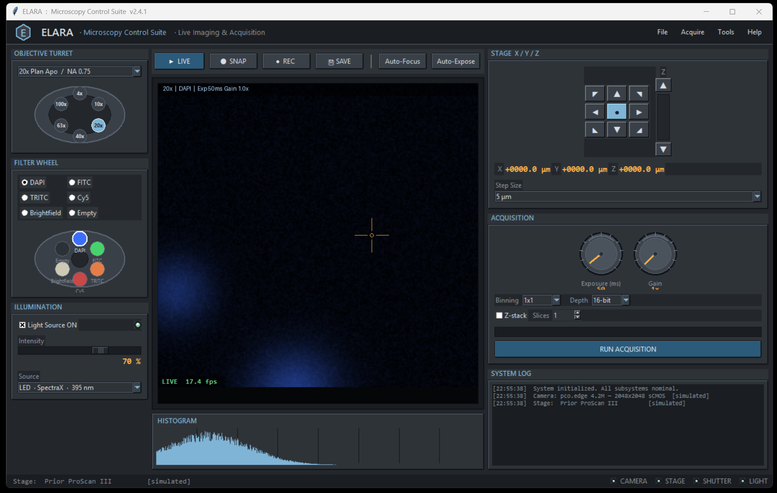Center stage with home dot button

tap(617, 112)
